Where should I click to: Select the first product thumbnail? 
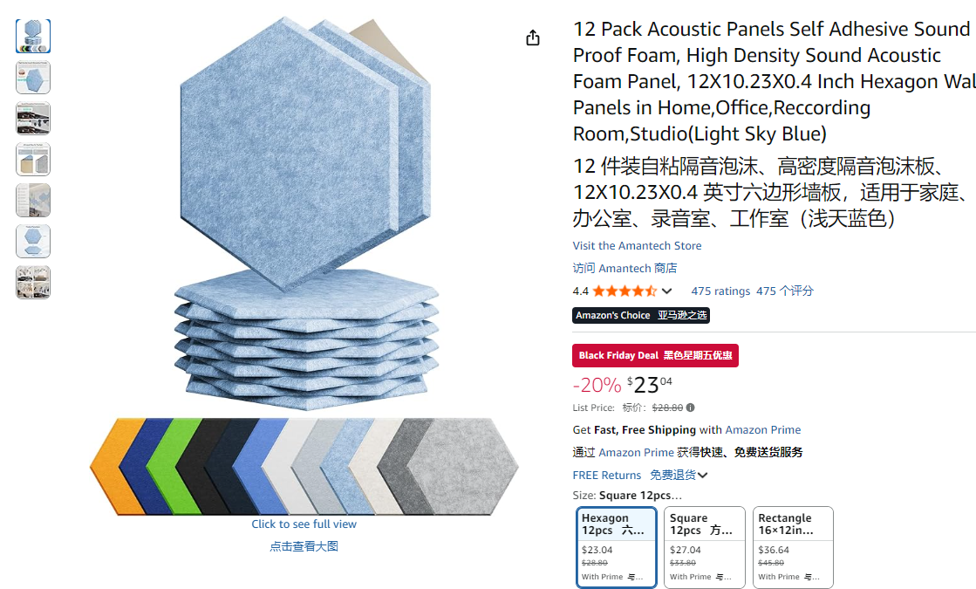point(33,36)
